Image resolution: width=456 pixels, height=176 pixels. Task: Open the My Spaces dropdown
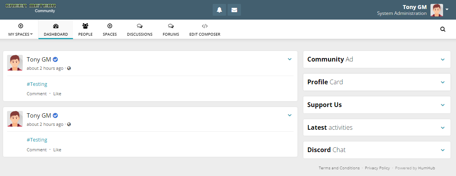20,30
